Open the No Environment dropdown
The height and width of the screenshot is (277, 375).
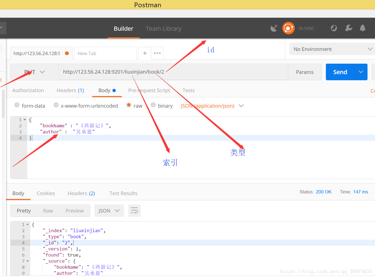coord(332,49)
